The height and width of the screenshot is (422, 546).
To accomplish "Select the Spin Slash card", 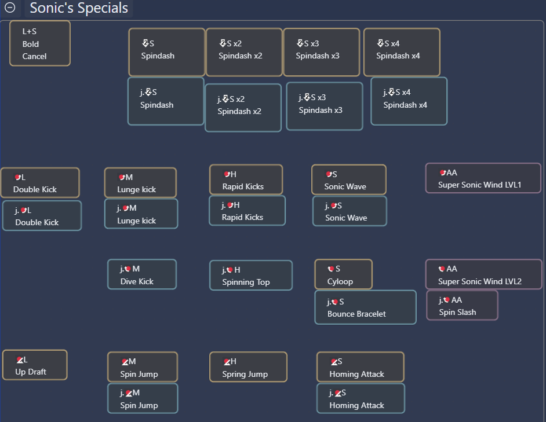I will click(x=462, y=305).
